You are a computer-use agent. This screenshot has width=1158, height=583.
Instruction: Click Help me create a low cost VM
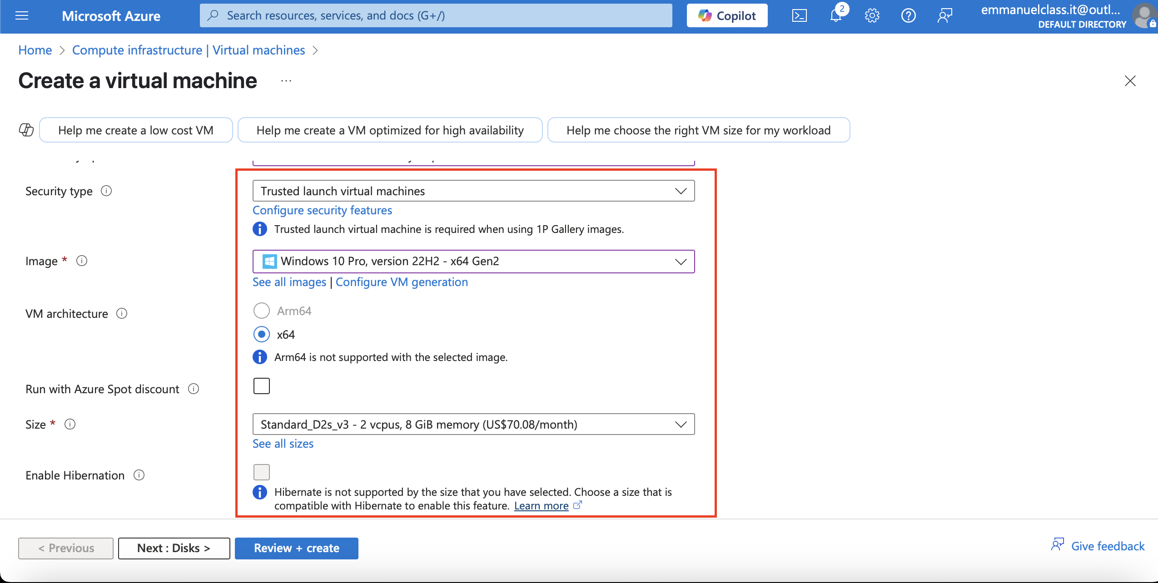(x=136, y=130)
